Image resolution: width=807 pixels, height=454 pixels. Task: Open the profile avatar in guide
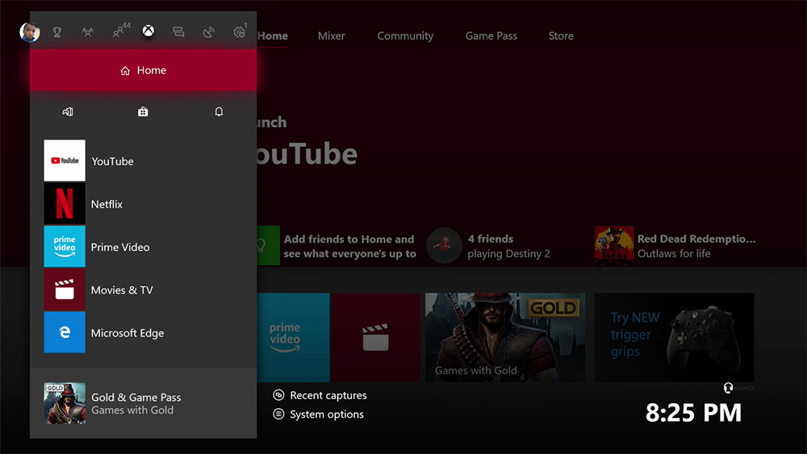click(x=30, y=32)
